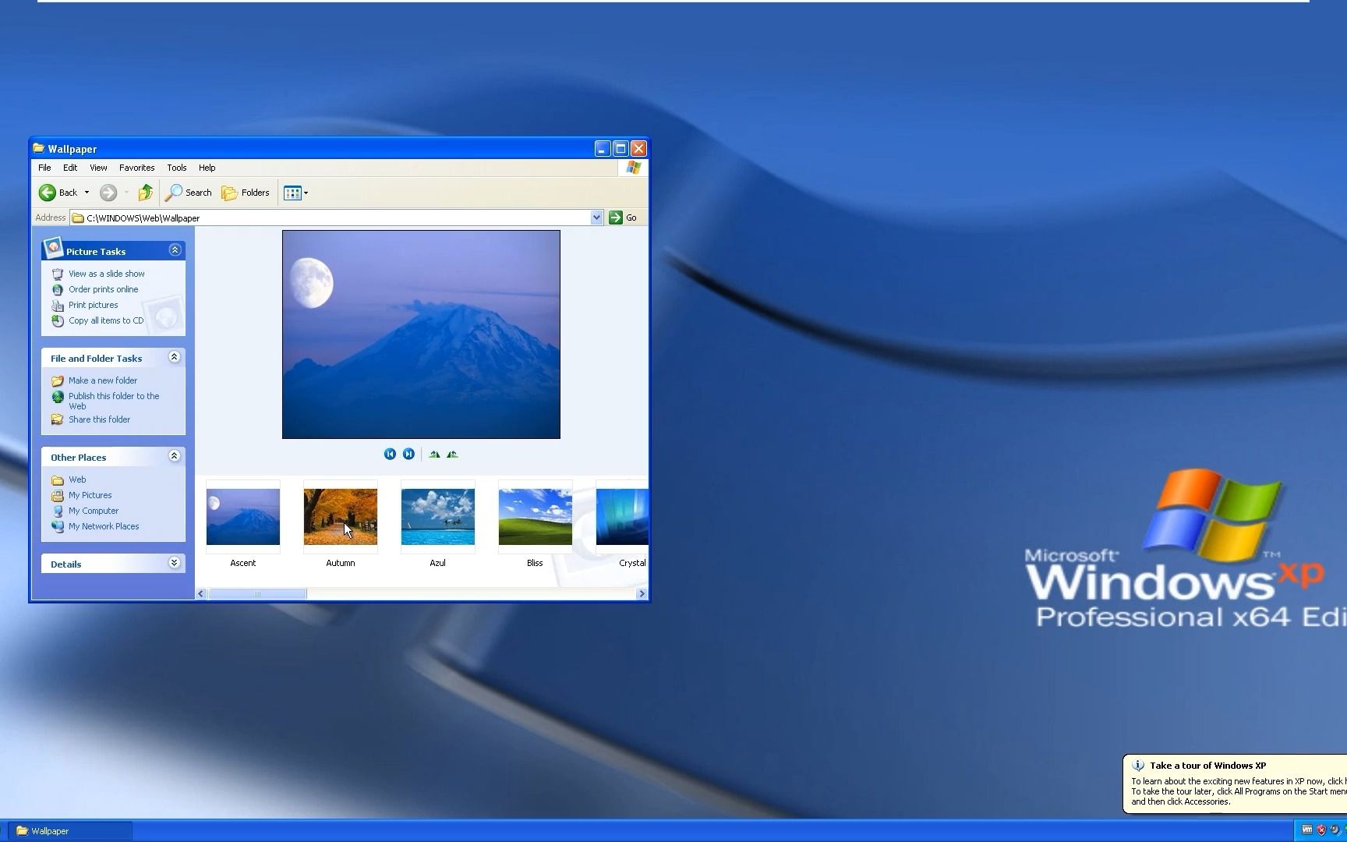The height and width of the screenshot is (842, 1347).
Task: Show the Folders tree pane
Action: click(246, 193)
